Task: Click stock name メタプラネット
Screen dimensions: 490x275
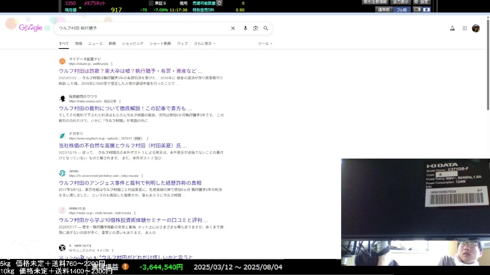Action: click(95, 3)
